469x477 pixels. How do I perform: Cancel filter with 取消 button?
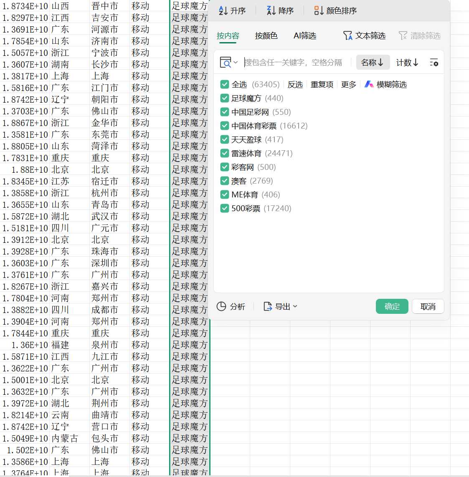click(428, 306)
